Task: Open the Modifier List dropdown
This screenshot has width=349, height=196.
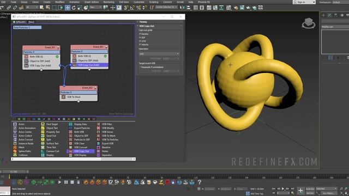Action: point(335,27)
